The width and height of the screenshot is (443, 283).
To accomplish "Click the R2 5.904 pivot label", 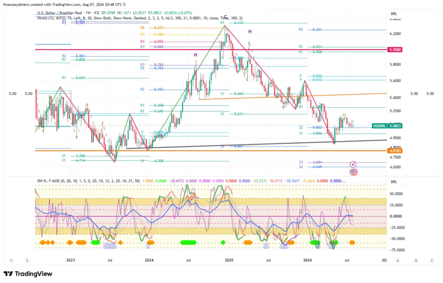I will pyautogui.click(x=74, y=56).
